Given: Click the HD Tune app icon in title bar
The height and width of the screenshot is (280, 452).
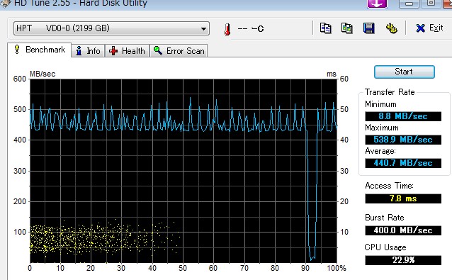Looking at the screenshot, I should click(5, 4).
